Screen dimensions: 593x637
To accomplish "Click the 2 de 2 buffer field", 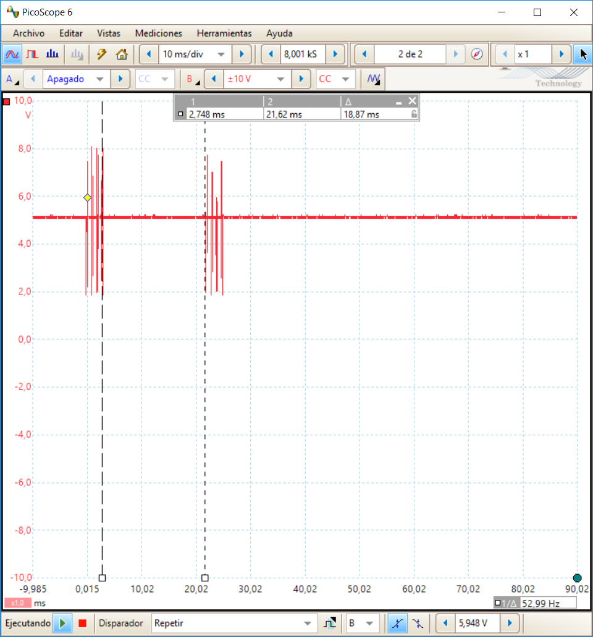I will point(410,54).
